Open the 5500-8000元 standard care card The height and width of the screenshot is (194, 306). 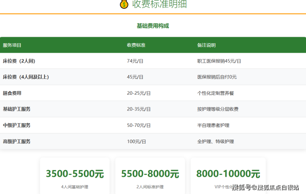point(150,175)
